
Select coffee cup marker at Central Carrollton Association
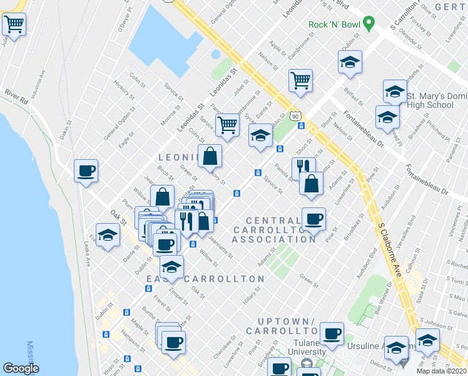(x=313, y=221)
